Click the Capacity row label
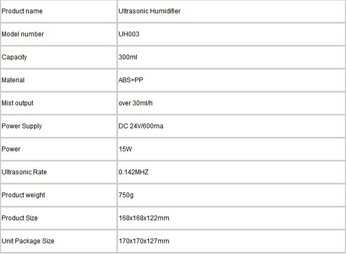The width and height of the screenshot is (346, 254). pos(14,57)
